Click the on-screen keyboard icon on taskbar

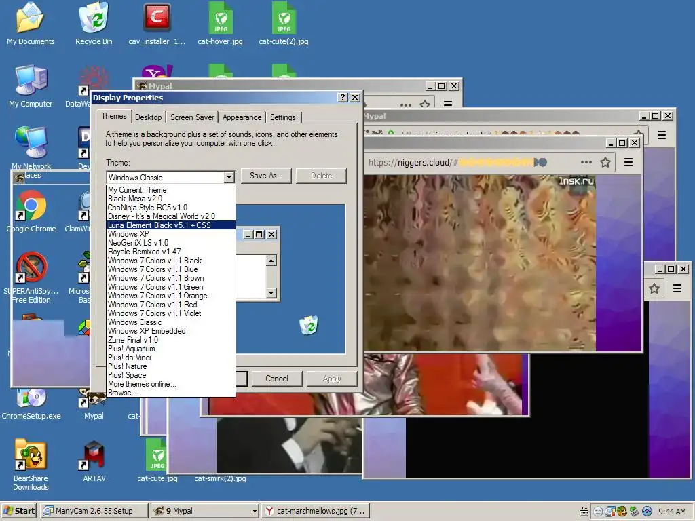tap(584, 512)
